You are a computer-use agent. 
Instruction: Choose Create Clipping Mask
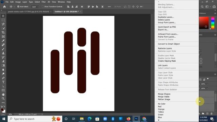pos(167,61)
